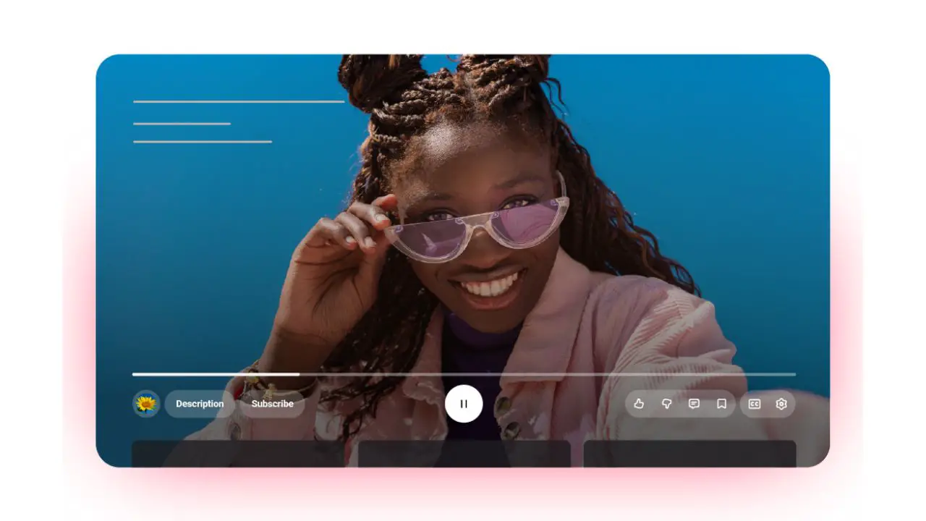Screen dimensions: 926x521
Task: Click the playhead on the seek bar
Action: 300,374
